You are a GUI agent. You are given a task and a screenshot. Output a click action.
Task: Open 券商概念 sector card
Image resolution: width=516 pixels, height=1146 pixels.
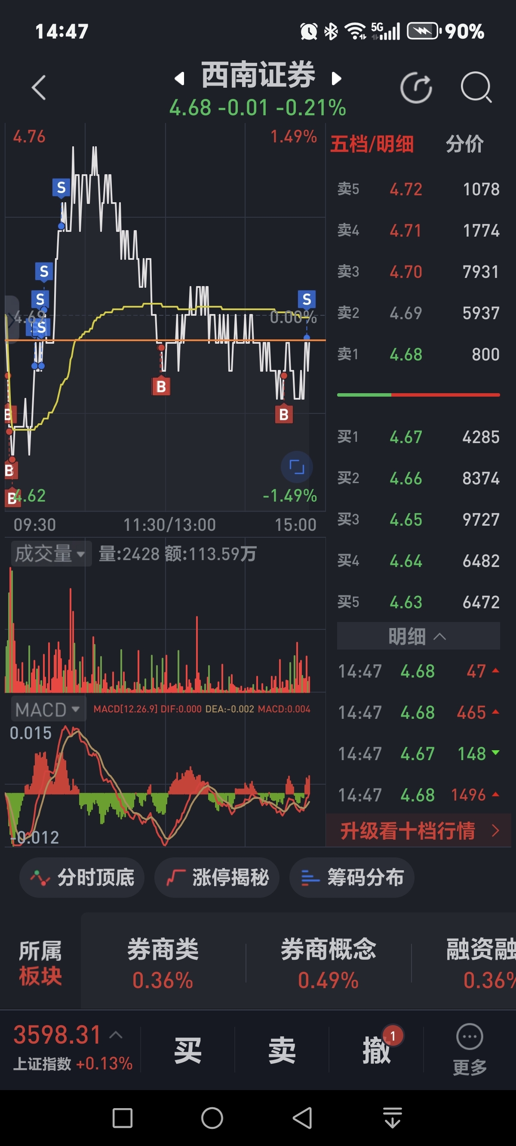(x=328, y=963)
